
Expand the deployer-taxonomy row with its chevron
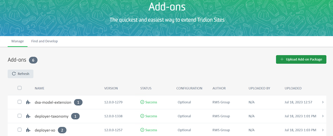point(323,116)
